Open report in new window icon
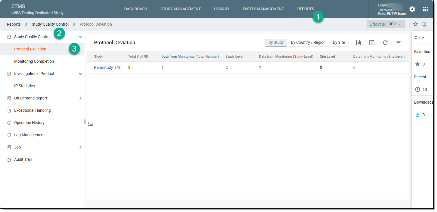 tap(372, 43)
